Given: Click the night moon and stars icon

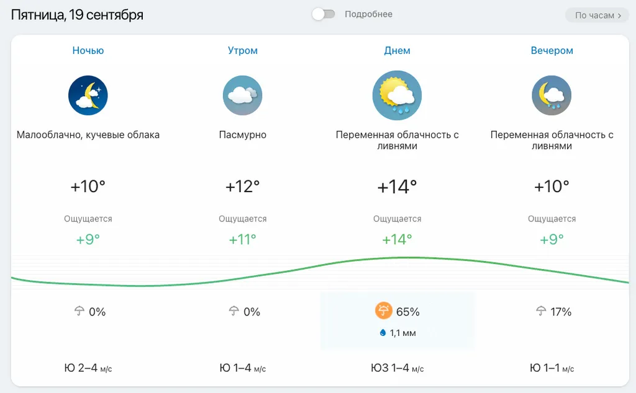Looking at the screenshot, I should [x=88, y=95].
